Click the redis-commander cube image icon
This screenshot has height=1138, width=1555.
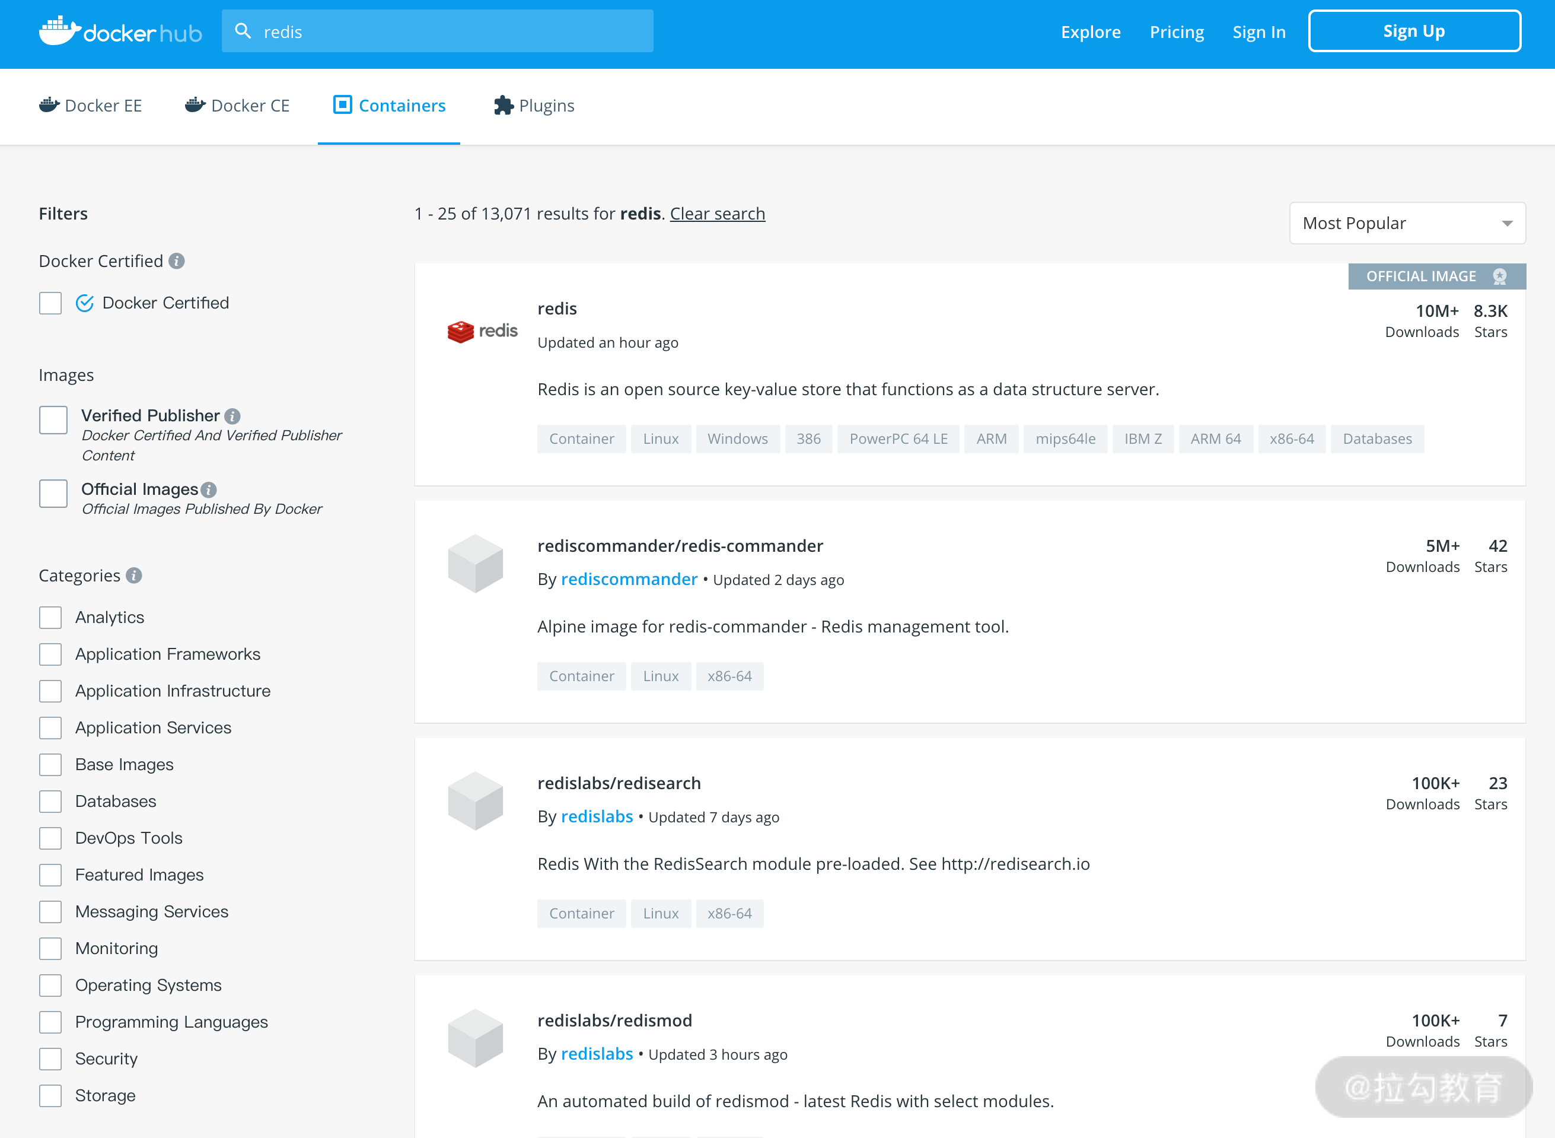[475, 564]
